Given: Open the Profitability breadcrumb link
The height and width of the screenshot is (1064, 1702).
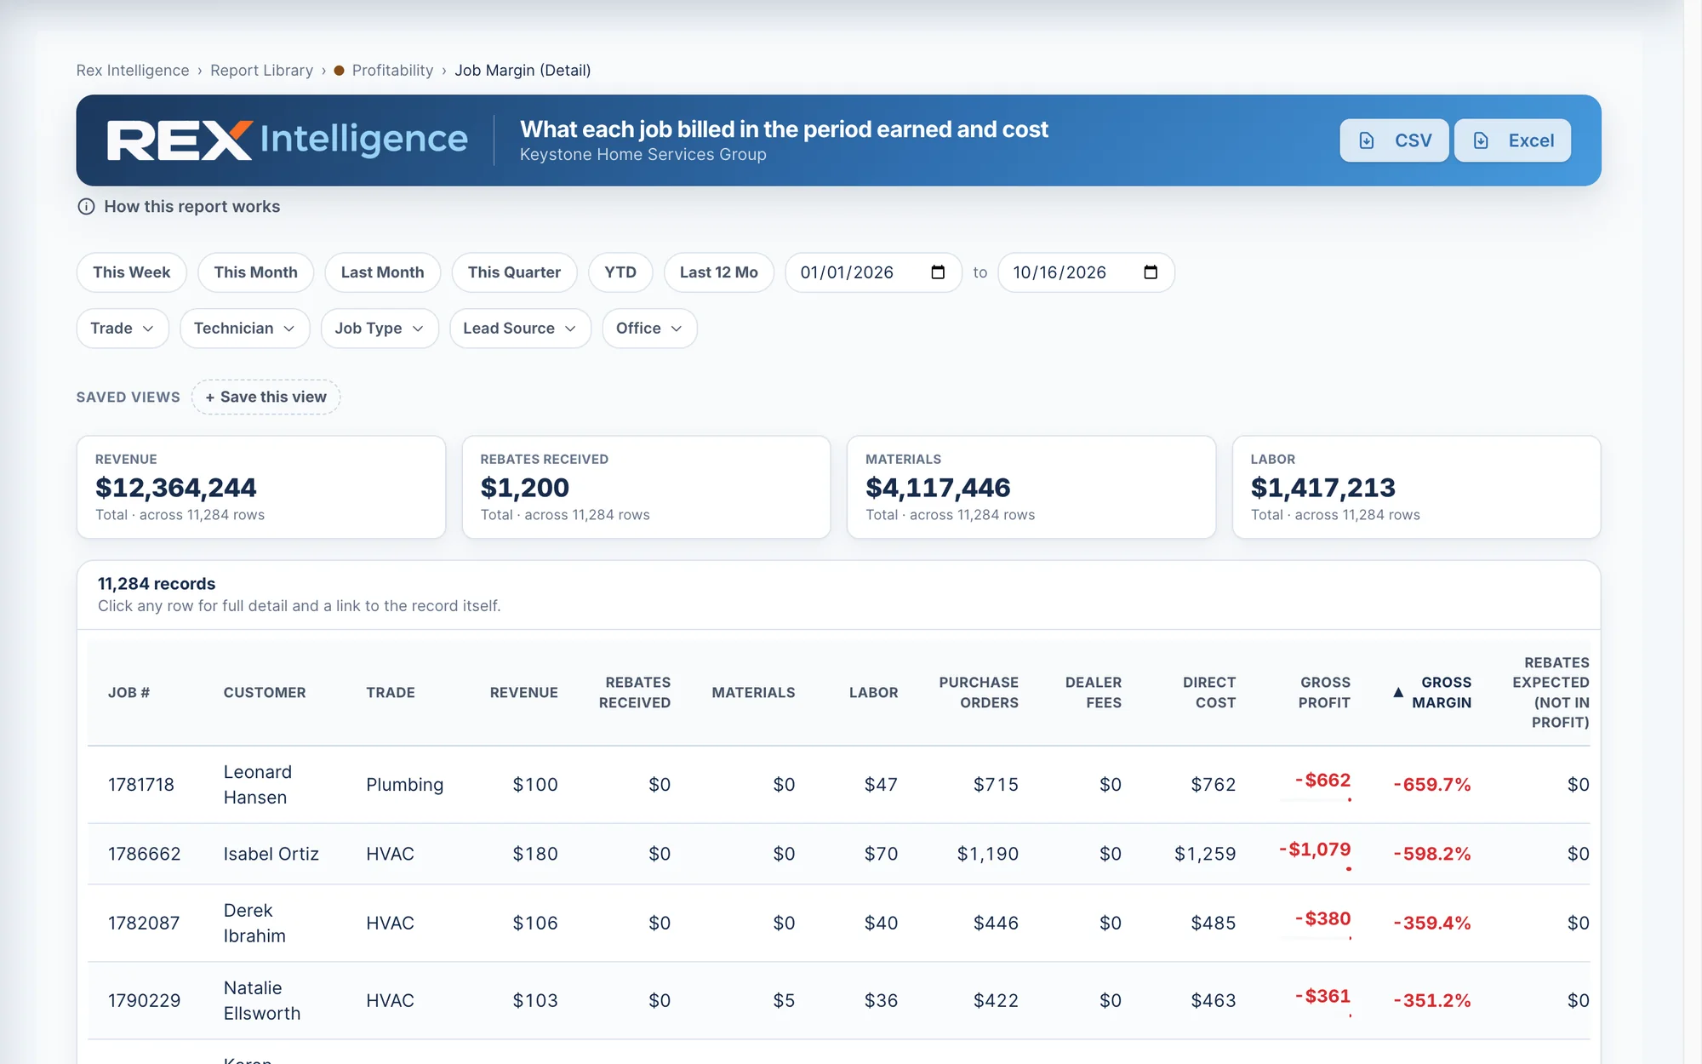Looking at the screenshot, I should 392,71.
